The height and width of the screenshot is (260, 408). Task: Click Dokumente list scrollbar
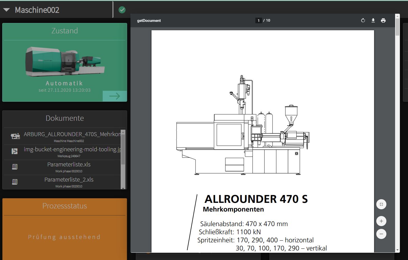[123, 149]
